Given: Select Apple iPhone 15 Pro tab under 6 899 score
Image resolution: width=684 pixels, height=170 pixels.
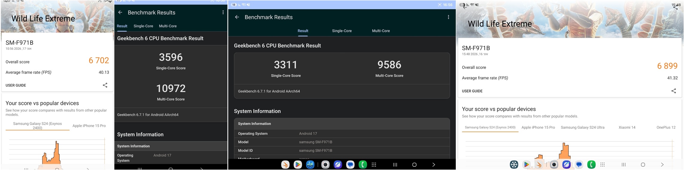Looking at the screenshot, I should tap(538, 127).
